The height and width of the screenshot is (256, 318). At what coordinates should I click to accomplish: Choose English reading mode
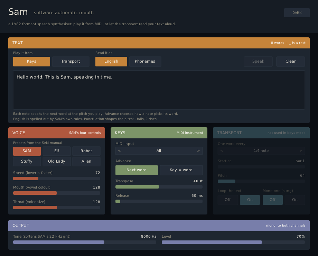pos(111,61)
